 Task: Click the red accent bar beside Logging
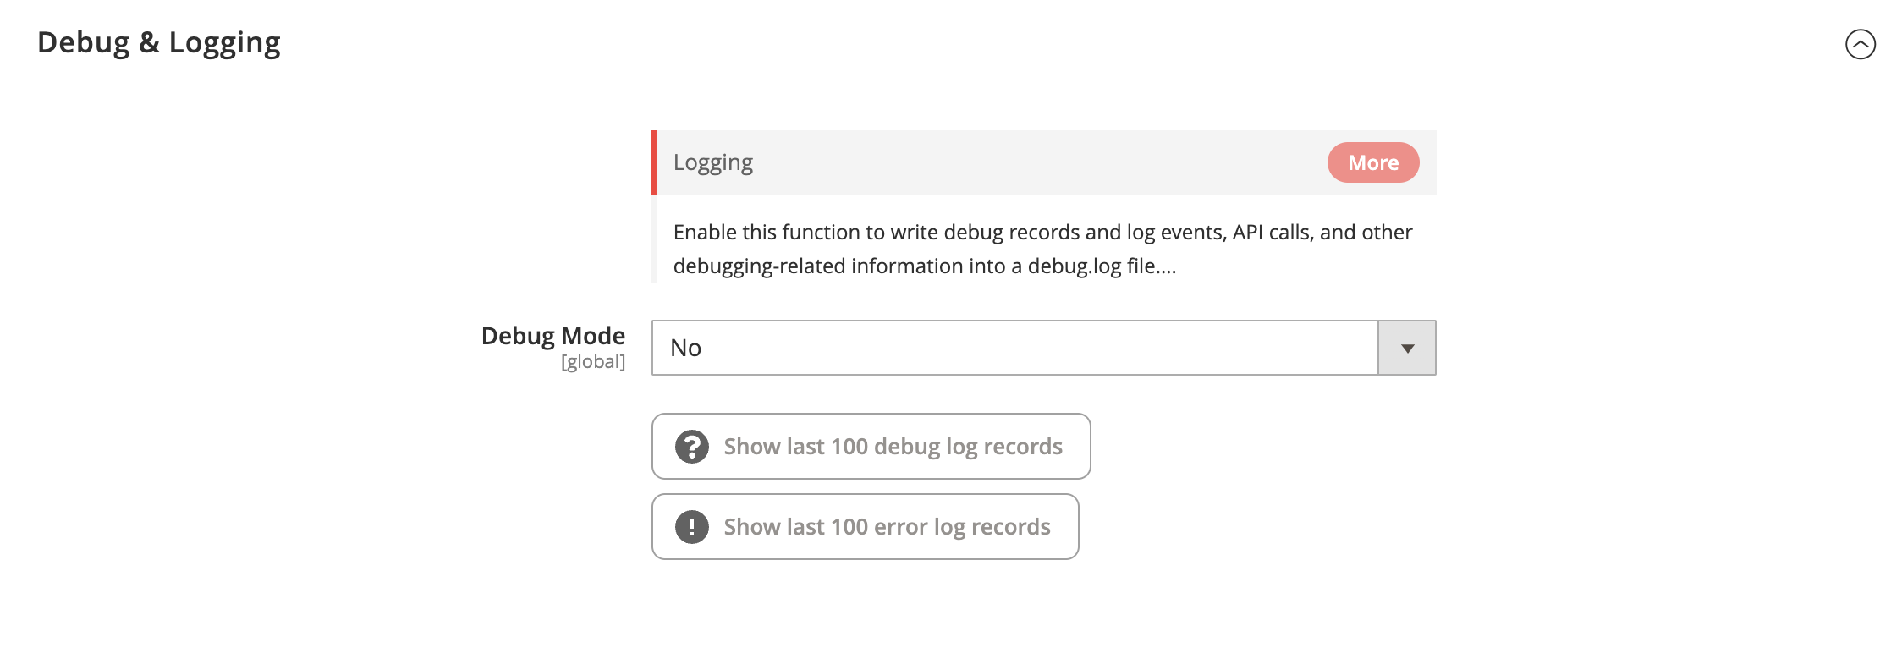pyautogui.click(x=654, y=162)
